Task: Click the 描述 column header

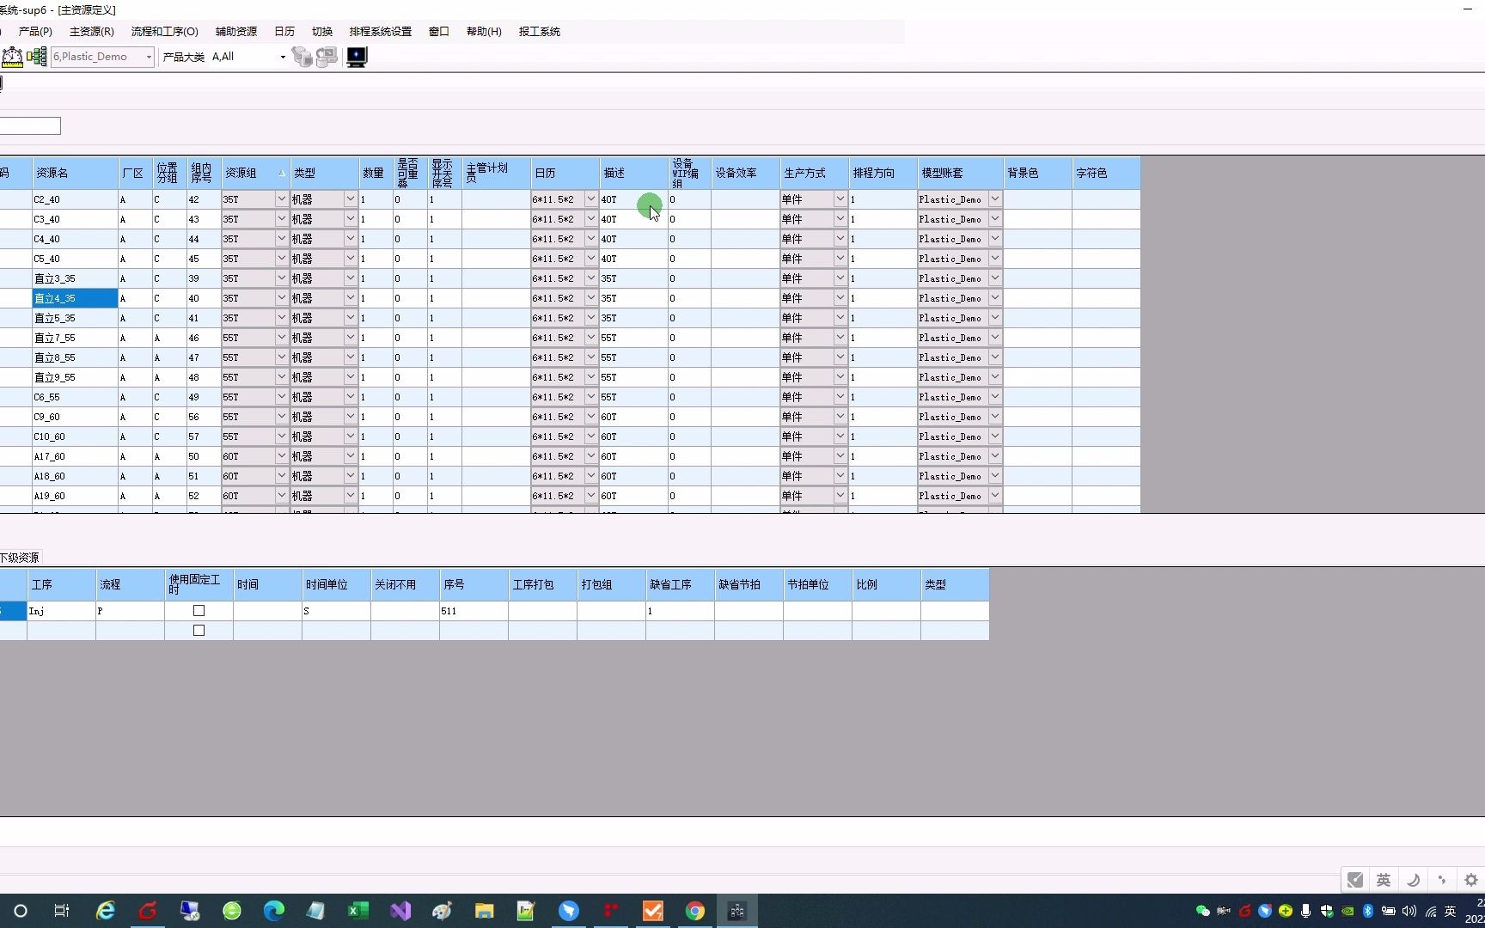Action: click(x=633, y=173)
